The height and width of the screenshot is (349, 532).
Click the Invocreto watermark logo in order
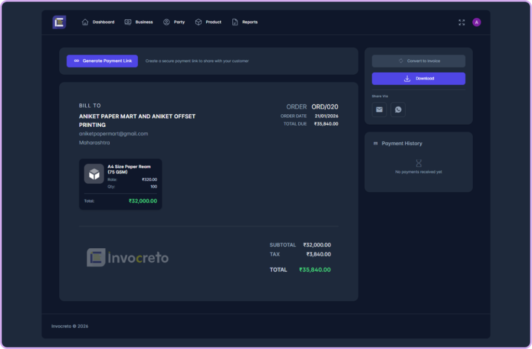(x=127, y=258)
